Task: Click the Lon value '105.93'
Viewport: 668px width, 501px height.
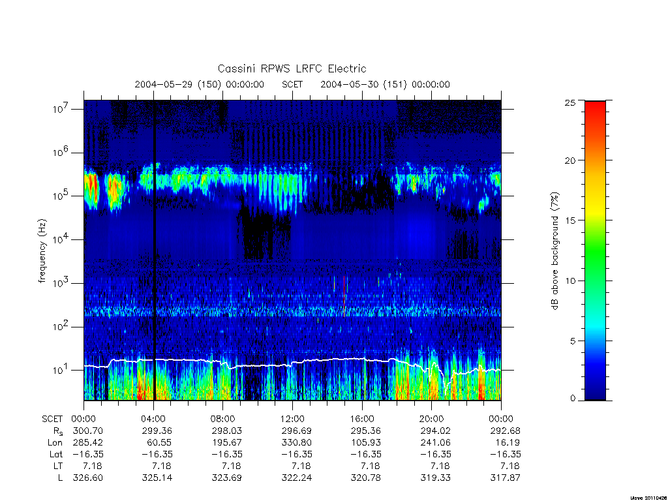Action: (366, 443)
